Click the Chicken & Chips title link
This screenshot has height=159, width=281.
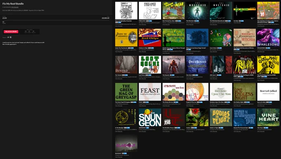143,48
